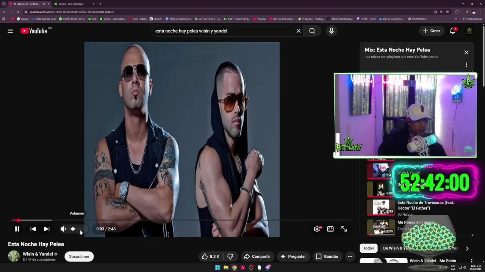This screenshot has height=272, width=485.
Task: Expand hidden bookmarks with the chevron
Action: pyautogui.click(x=456, y=19)
